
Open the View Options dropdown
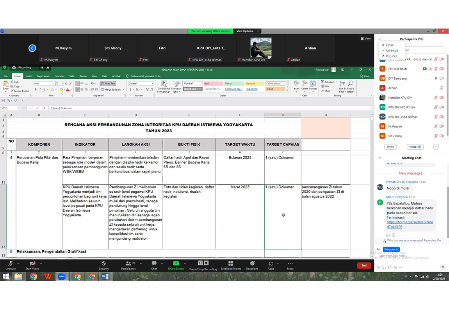pyautogui.click(x=247, y=31)
